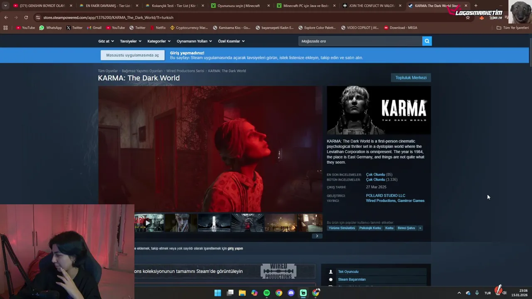Click the microphone icon in system tray
The image size is (532, 299).
pos(477,293)
